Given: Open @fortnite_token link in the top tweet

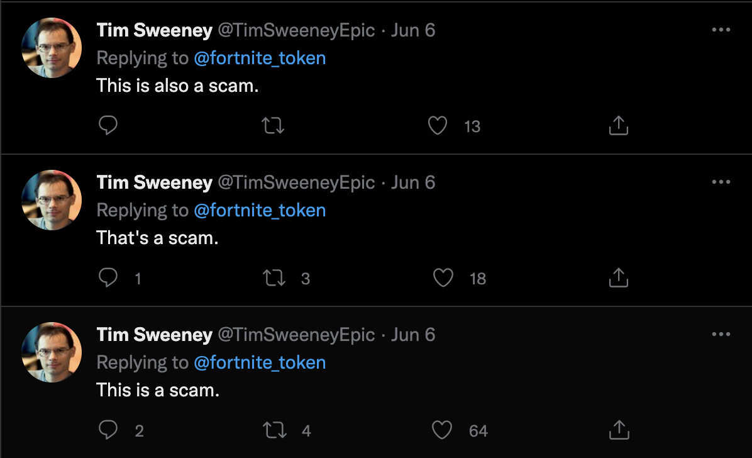Looking at the screenshot, I should [260, 58].
